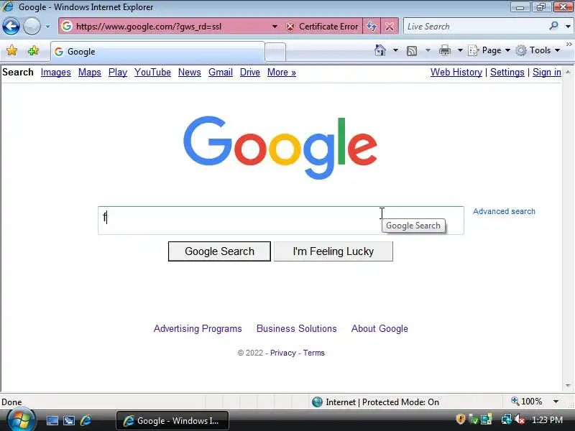Open the Favorites Center star icon
575x431 pixels.
click(11, 50)
